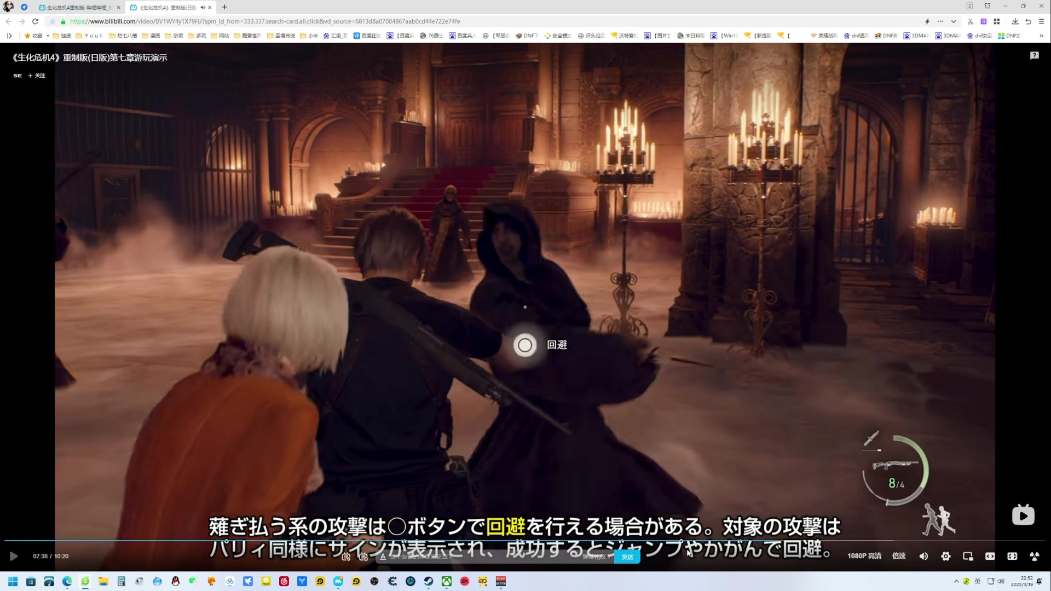Open the Xbox app from the taskbar
1051x591 pixels.
(447, 581)
